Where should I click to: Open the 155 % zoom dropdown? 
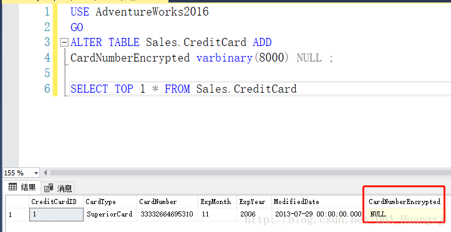36,173
